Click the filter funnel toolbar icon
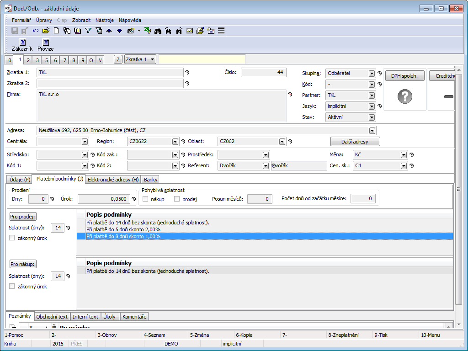468x351 pixels. (88, 31)
